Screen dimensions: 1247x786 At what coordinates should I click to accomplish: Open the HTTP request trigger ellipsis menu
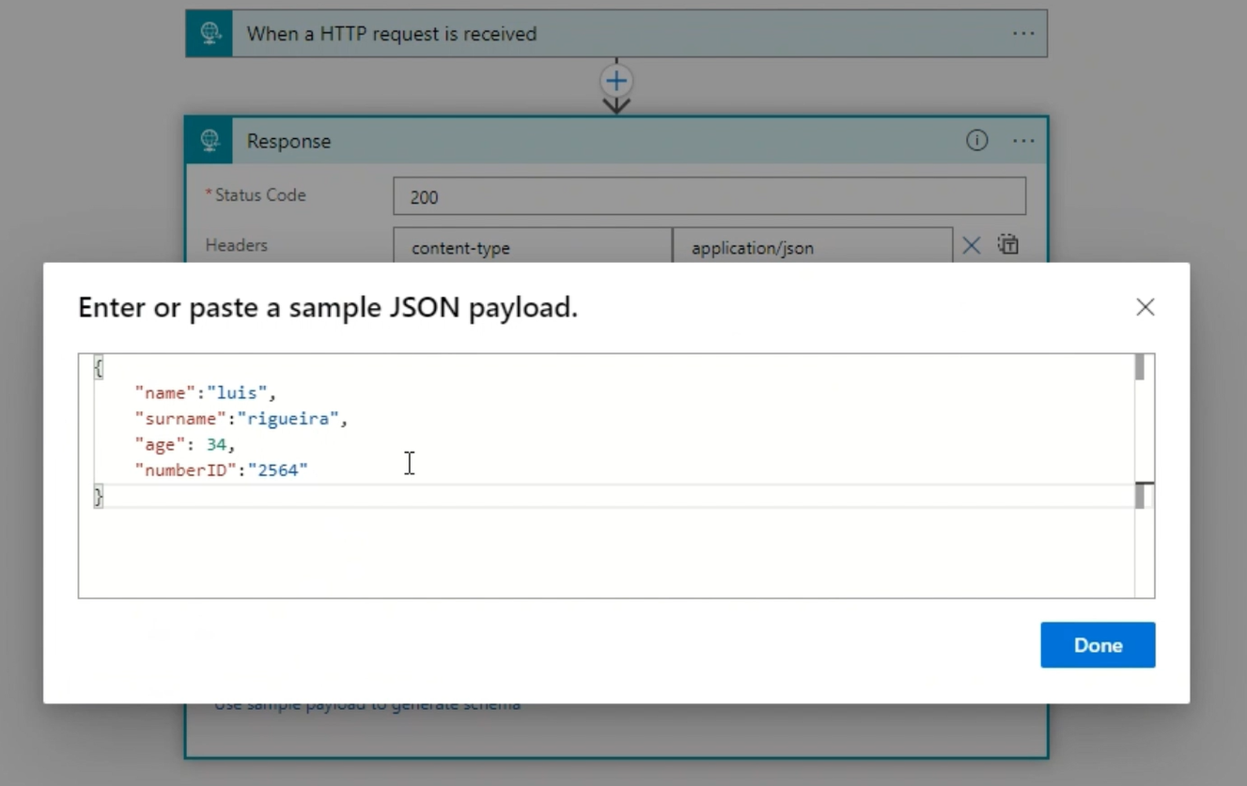pyautogui.click(x=1023, y=34)
